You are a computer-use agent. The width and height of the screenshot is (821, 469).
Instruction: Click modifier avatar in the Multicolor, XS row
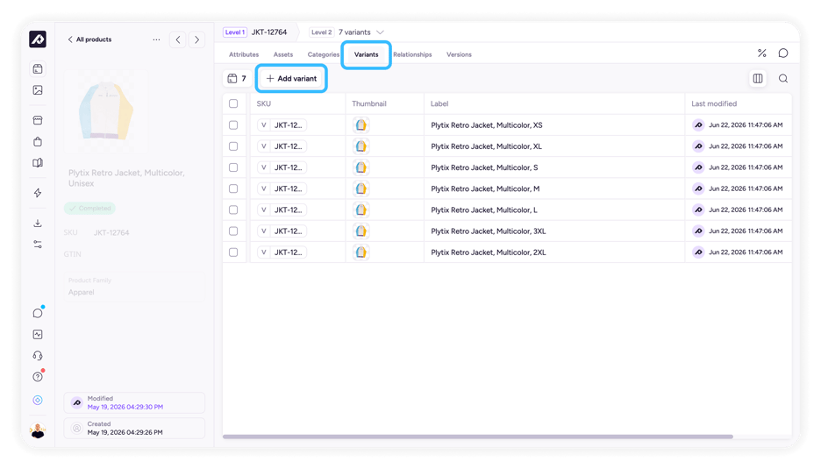coord(698,125)
